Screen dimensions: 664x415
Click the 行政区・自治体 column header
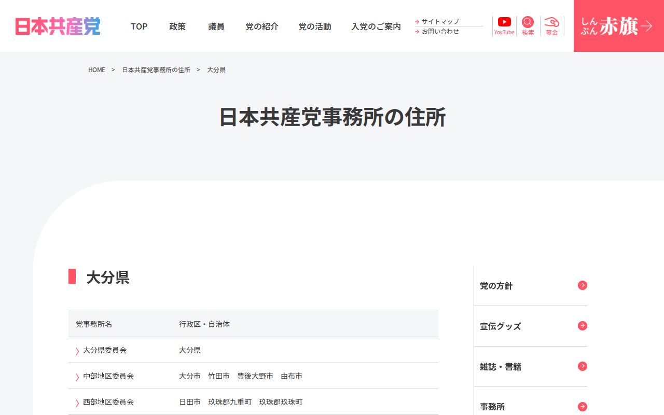(x=204, y=324)
